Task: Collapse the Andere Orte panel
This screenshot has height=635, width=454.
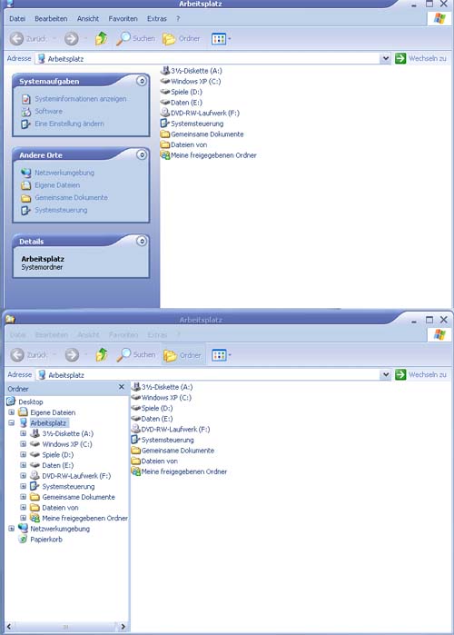Action: pos(142,154)
